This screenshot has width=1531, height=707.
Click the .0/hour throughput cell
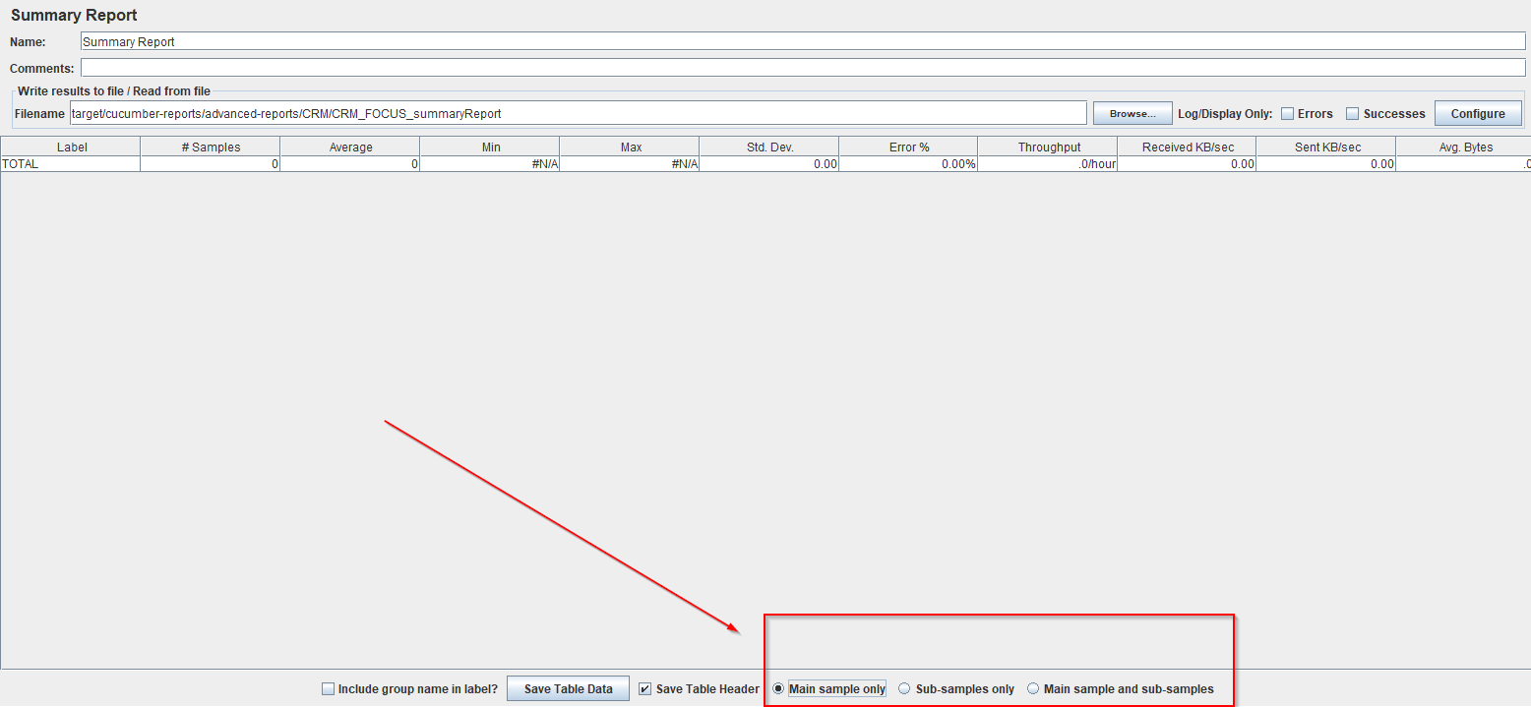click(x=1048, y=164)
